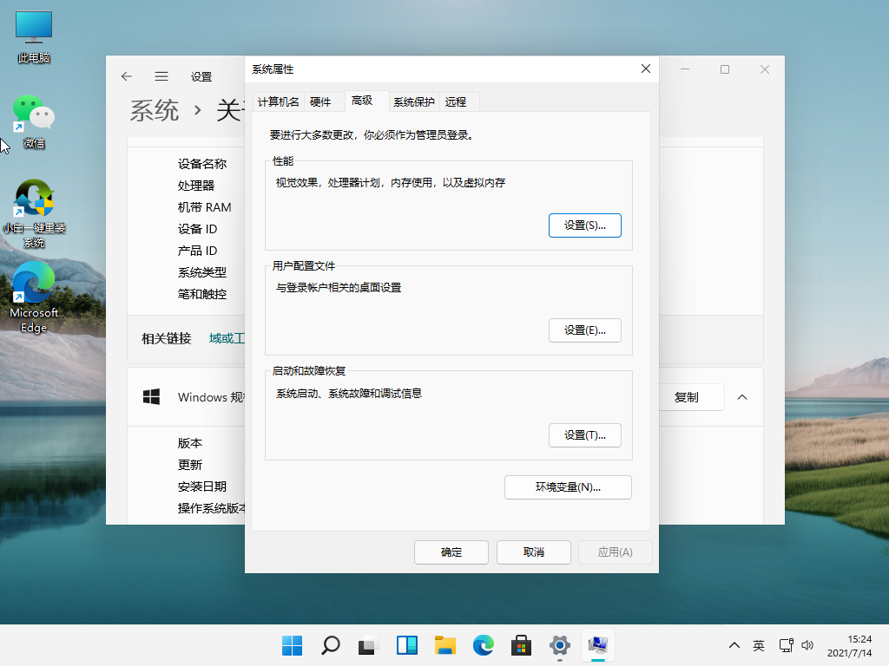Click the Search icon on the taskbar

point(330,645)
